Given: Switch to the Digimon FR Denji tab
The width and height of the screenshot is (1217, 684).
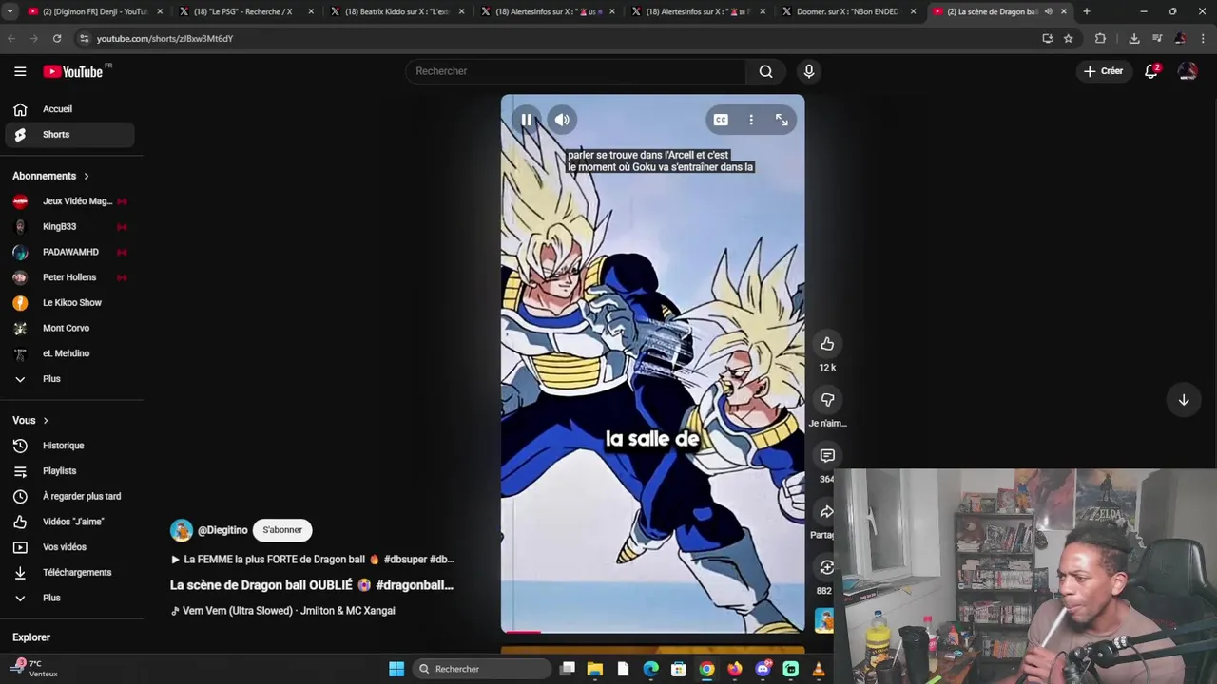Looking at the screenshot, I should click(95, 11).
